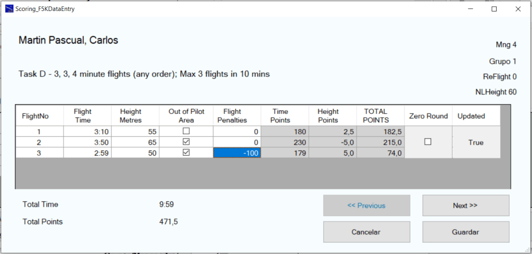Screen dimensions: 532x254
Task: Select the Flight Time cell showing 3:10
Action: click(x=87, y=132)
